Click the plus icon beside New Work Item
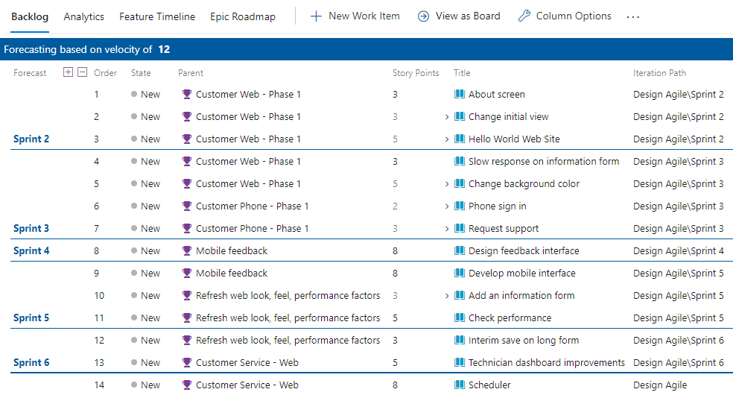This screenshot has height=398, width=733. [x=316, y=16]
